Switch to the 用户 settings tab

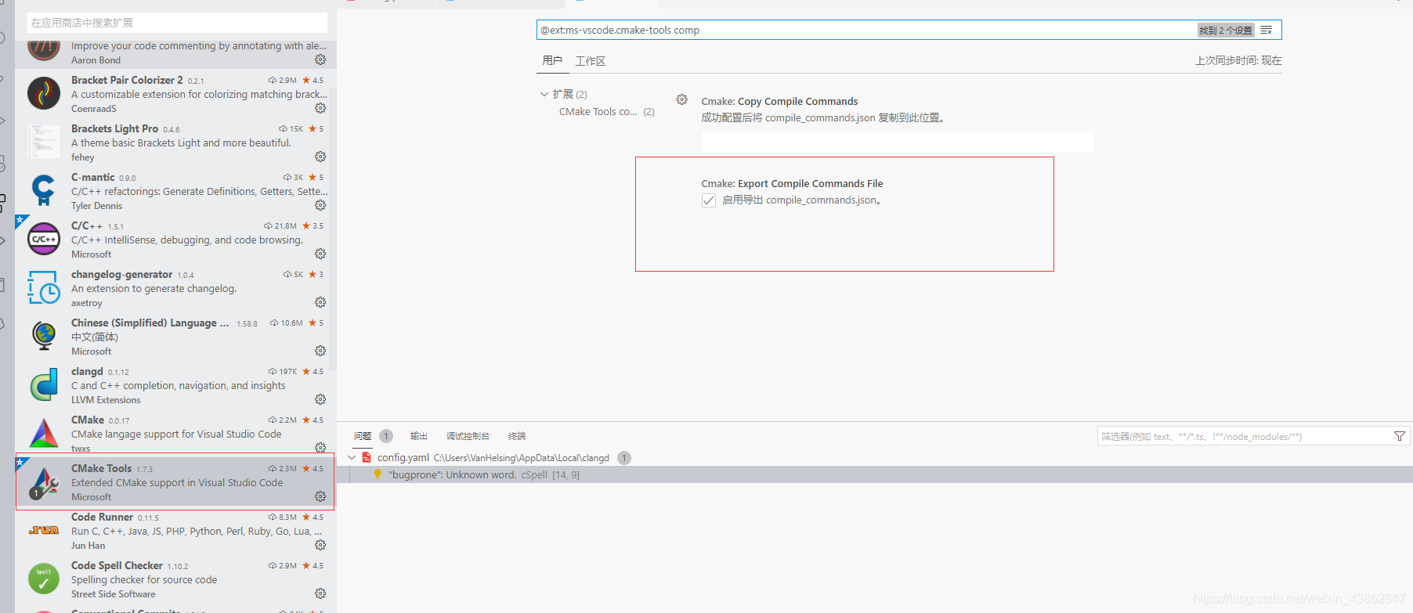tap(552, 60)
